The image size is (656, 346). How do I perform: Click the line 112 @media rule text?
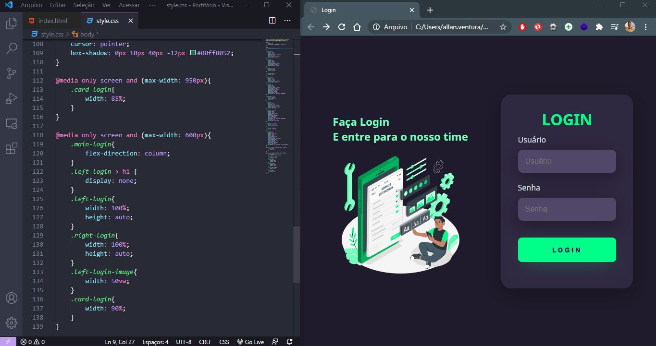pyautogui.click(x=134, y=80)
